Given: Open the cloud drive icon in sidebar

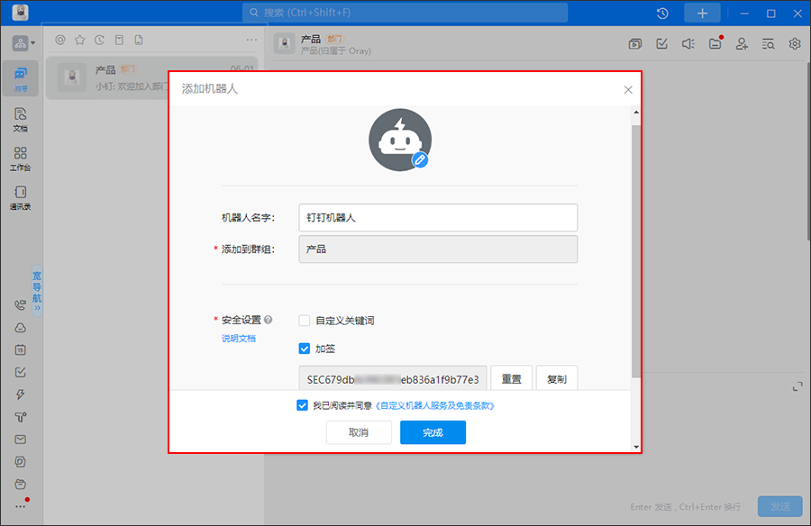Looking at the screenshot, I should pos(20,328).
